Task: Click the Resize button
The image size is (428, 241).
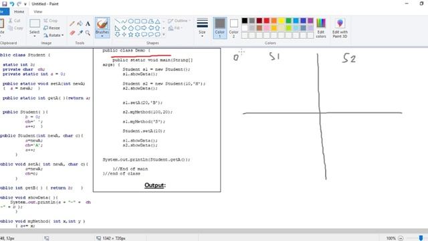Action: 51,28
